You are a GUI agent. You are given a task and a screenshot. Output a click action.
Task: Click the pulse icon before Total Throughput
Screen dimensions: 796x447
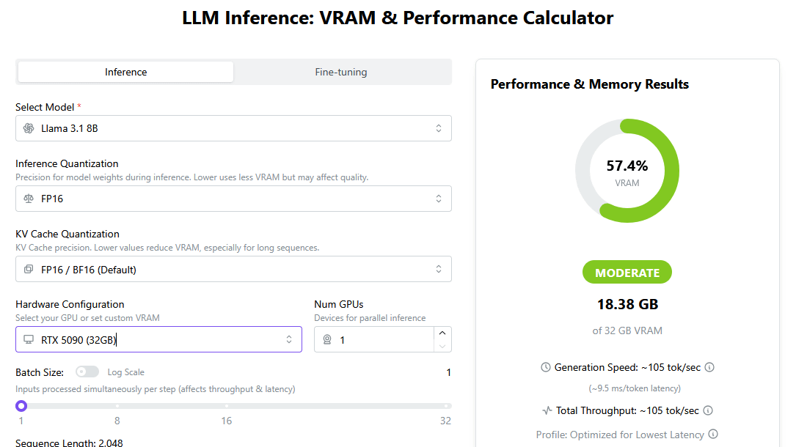pyautogui.click(x=547, y=410)
